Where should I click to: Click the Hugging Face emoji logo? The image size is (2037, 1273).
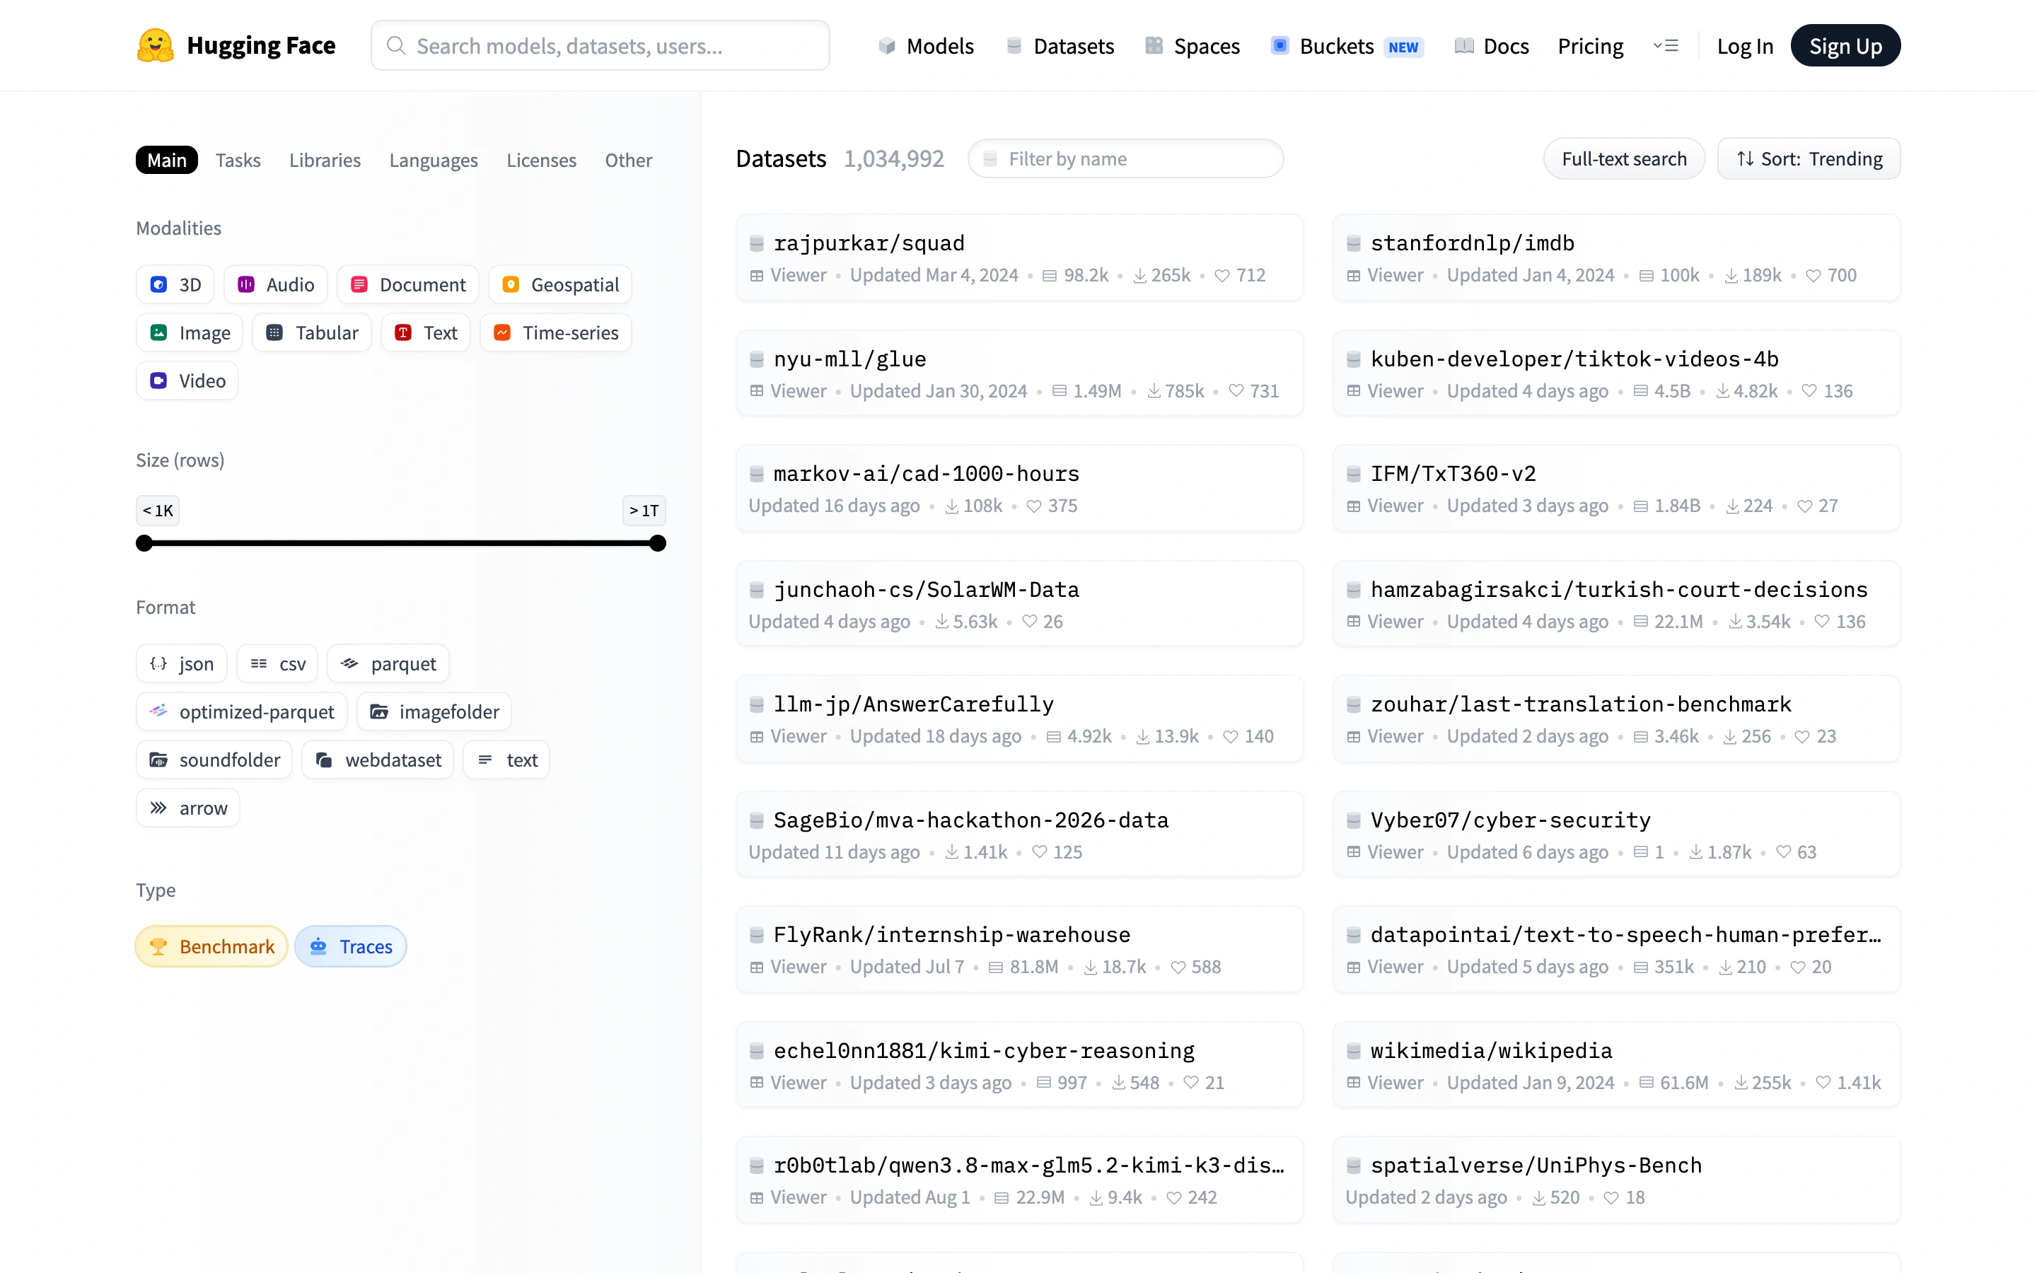[155, 45]
